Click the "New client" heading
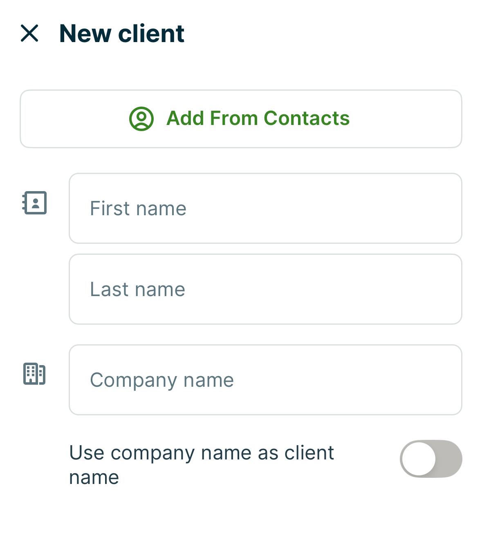The image size is (482, 535). [x=122, y=33]
